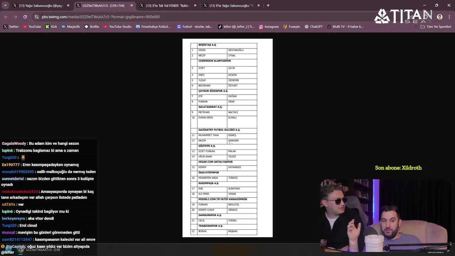Open the X'te Yağız Sabuncuoğlu tab

(231, 5)
